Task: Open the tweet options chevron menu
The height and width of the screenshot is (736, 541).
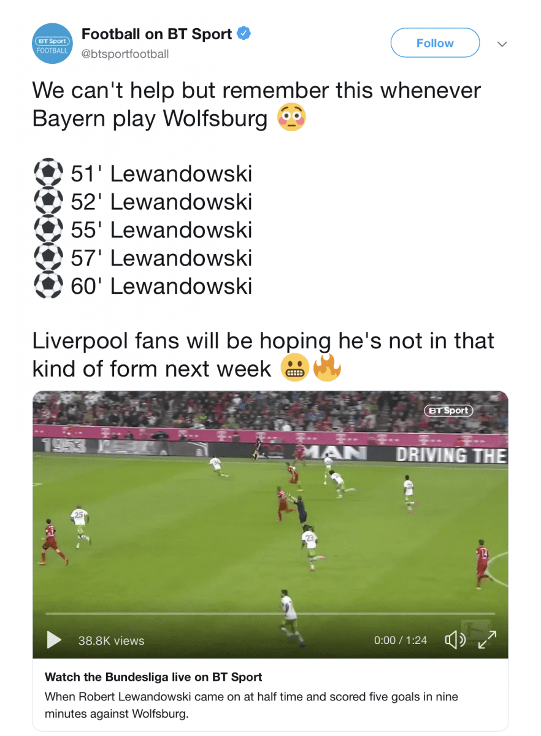Action: [502, 44]
